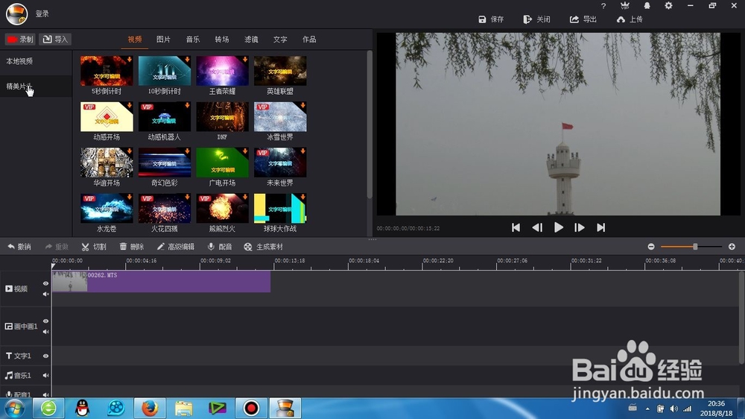
Task: Click the record 录制 button
Action: (x=20, y=39)
